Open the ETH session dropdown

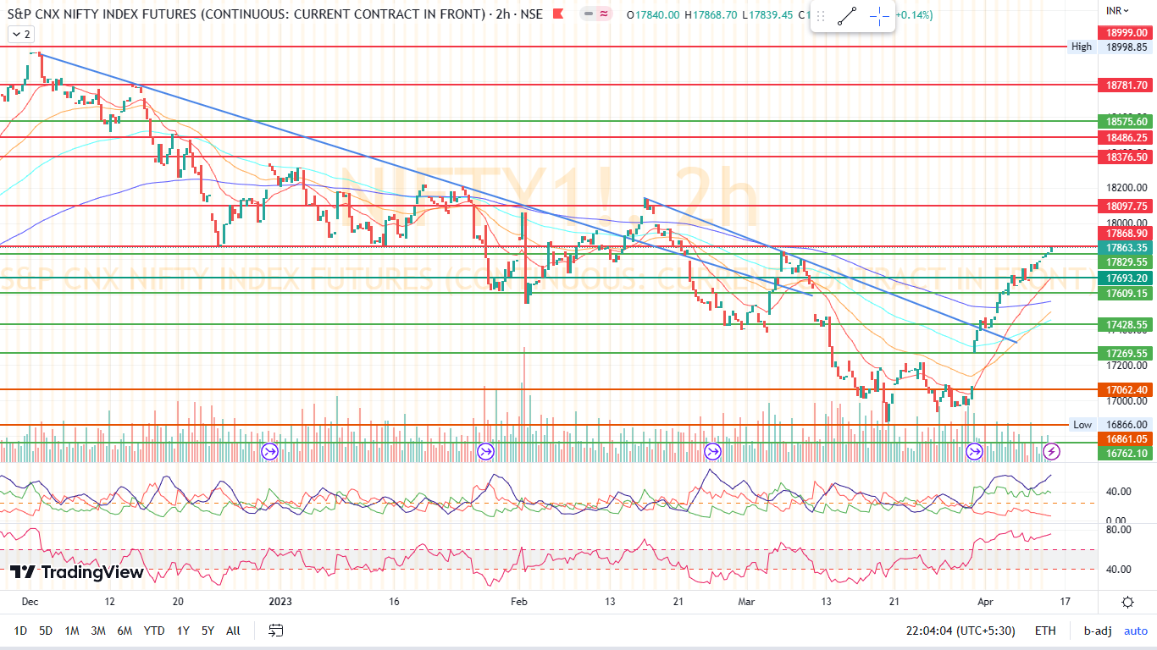click(1045, 631)
